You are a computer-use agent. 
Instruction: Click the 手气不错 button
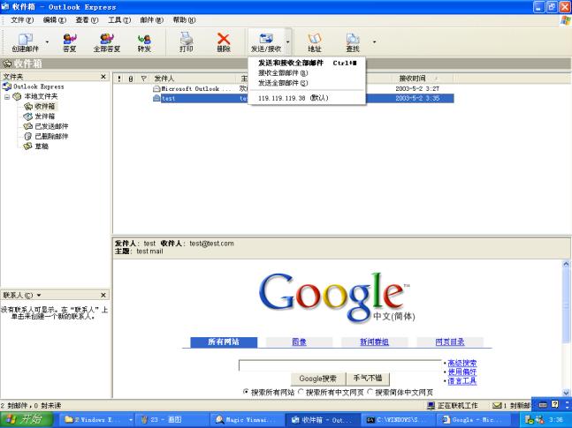[x=368, y=379]
